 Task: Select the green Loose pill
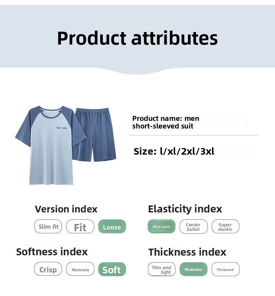click(112, 226)
